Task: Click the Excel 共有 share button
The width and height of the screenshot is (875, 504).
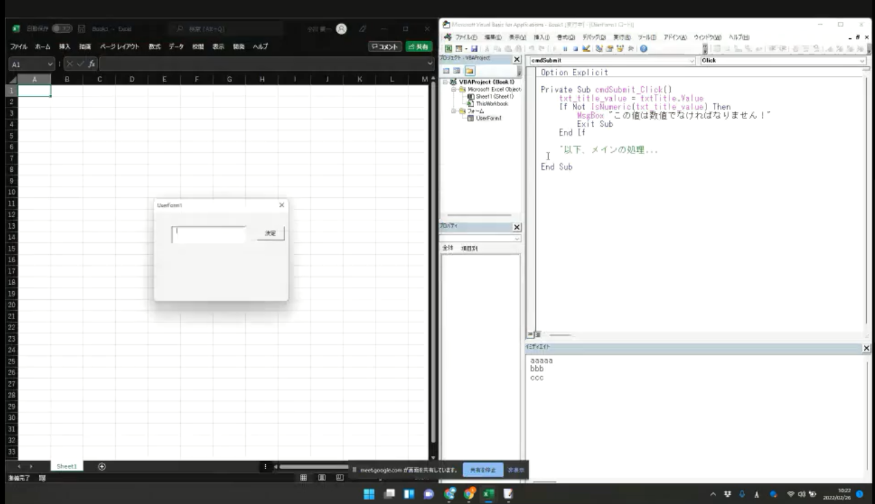Action: click(x=419, y=47)
